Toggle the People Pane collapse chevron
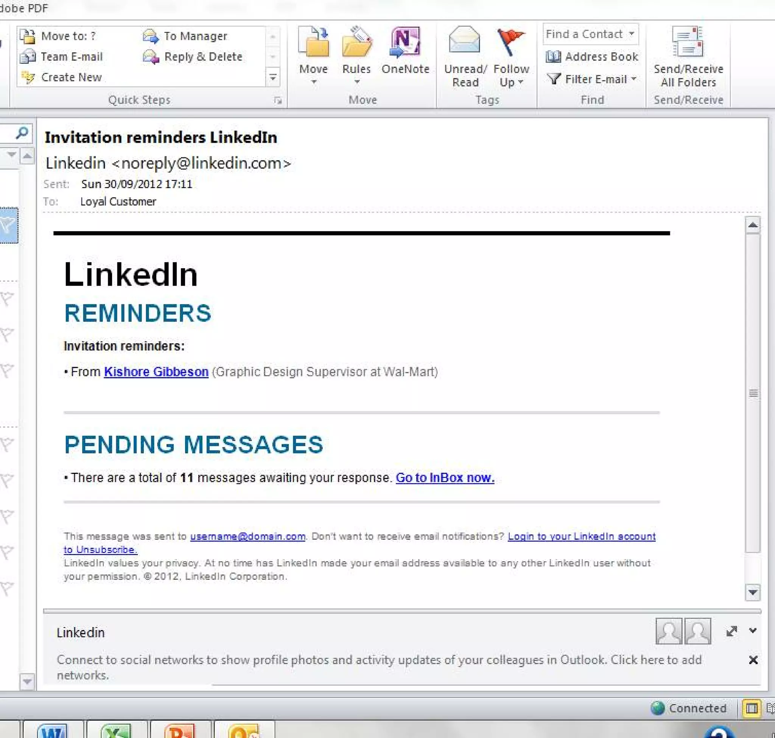The width and height of the screenshot is (775, 738). pos(753,630)
